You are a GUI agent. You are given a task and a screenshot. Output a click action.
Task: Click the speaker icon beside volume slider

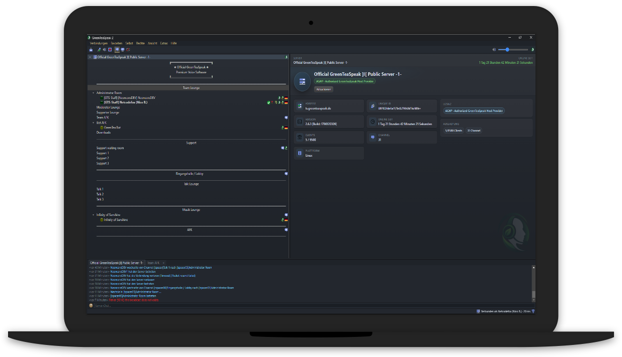[494, 50]
